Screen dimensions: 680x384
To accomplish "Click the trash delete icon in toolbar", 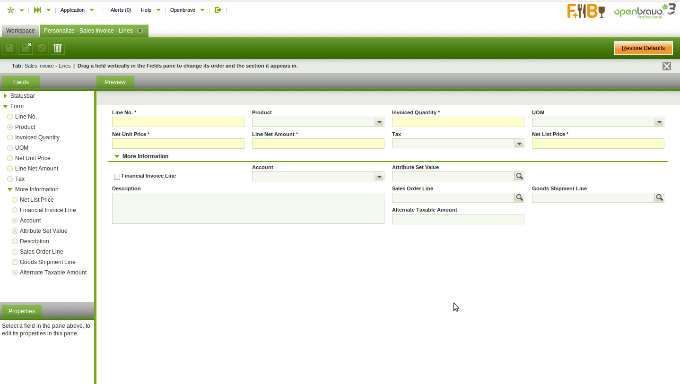I will tap(58, 48).
